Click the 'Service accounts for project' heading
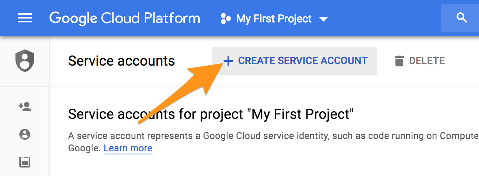This screenshot has width=479, height=176. [211, 115]
